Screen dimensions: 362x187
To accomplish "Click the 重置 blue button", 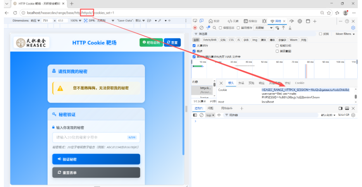I will [x=172, y=43].
